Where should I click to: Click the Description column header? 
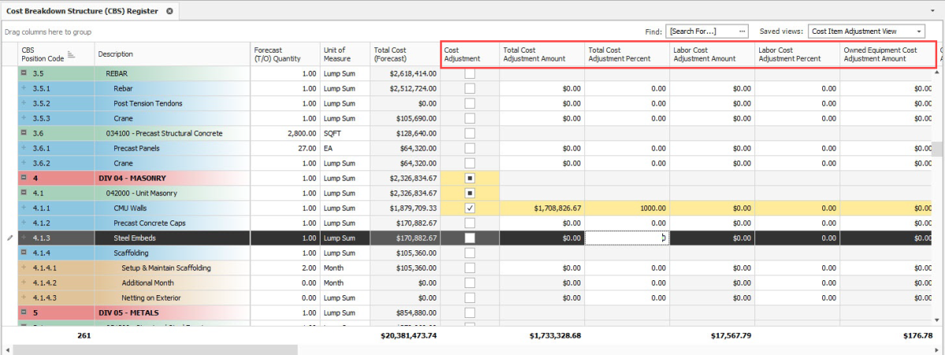tap(172, 54)
